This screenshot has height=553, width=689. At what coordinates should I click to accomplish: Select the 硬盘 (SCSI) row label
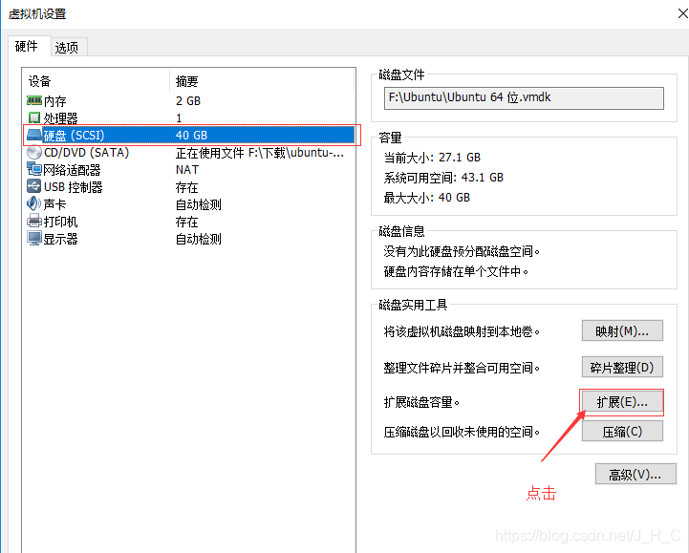tap(74, 136)
